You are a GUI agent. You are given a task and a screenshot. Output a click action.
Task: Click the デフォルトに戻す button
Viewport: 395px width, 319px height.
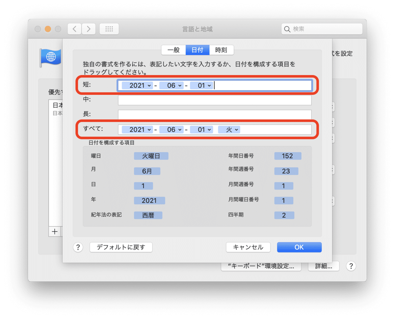(121, 247)
